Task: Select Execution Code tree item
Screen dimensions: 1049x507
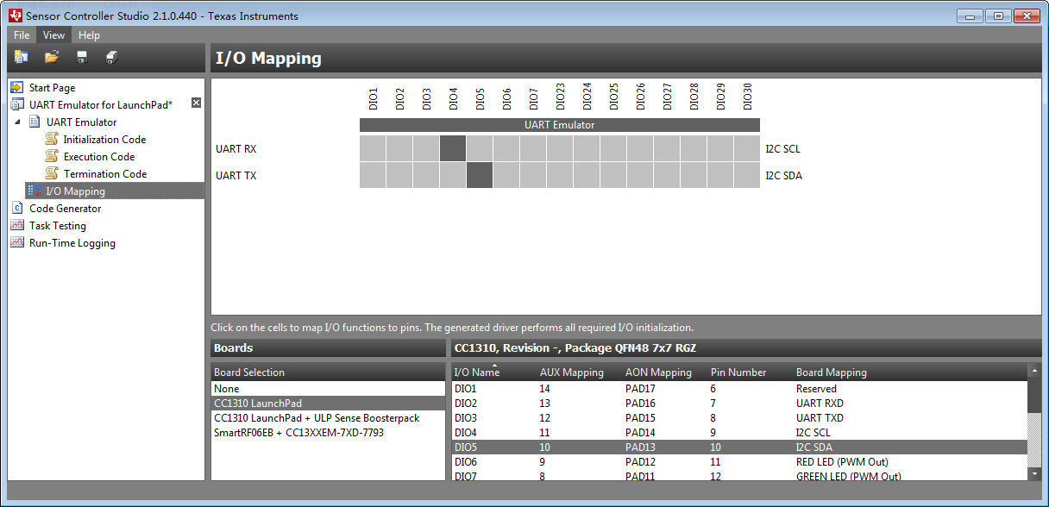Action: pos(99,157)
